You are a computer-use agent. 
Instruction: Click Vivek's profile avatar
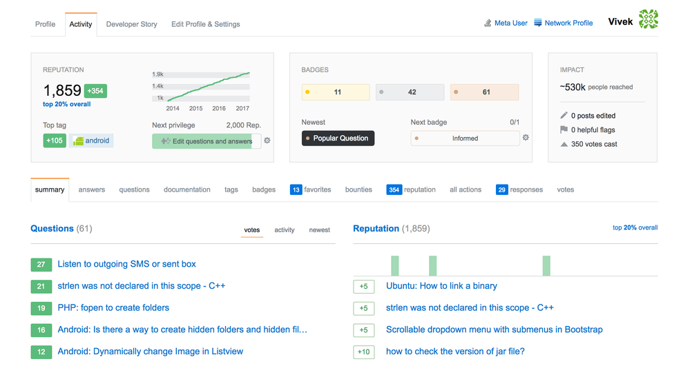[x=648, y=19]
